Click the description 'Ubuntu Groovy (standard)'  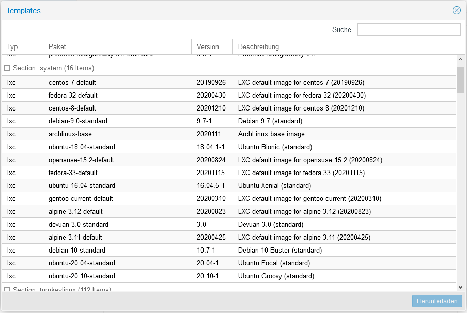tap(276, 276)
